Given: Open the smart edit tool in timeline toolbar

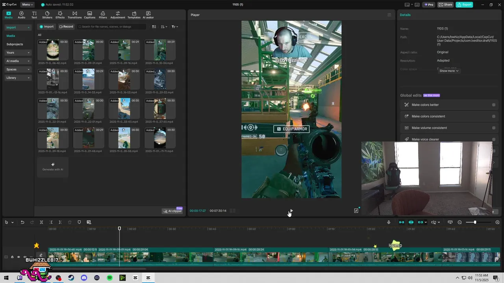Looking at the screenshot, I should click(89, 222).
